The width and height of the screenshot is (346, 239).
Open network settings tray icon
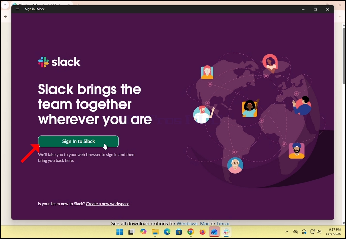pos(312,232)
